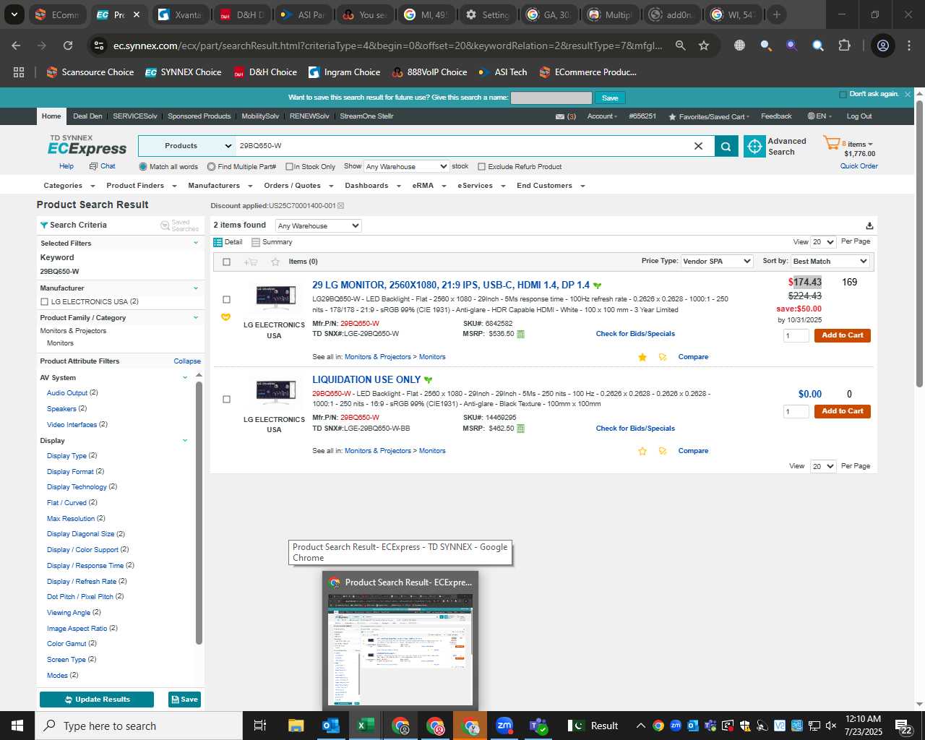
Task: Open the Categories menu
Action: click(x=68, y=186)
